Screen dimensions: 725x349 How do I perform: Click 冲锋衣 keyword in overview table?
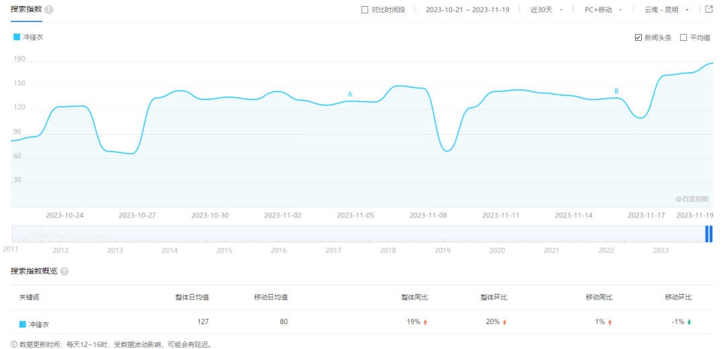pos(39,324)
